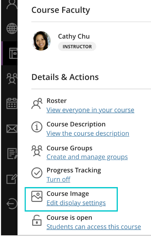Click the open padlock course icon
Screen dimensions: 151x238
pos(37,220)
